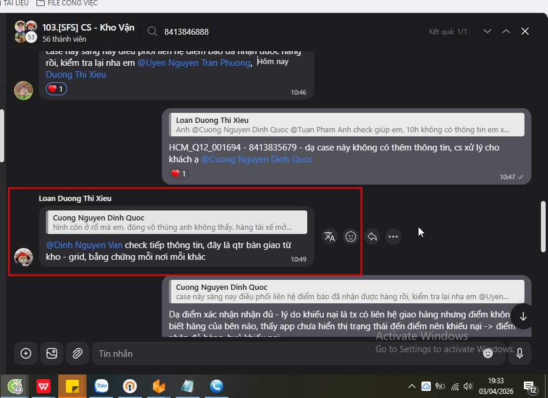
Task: Open the TÀI LIỆU bookmark folder
Action: coord(15,3)
